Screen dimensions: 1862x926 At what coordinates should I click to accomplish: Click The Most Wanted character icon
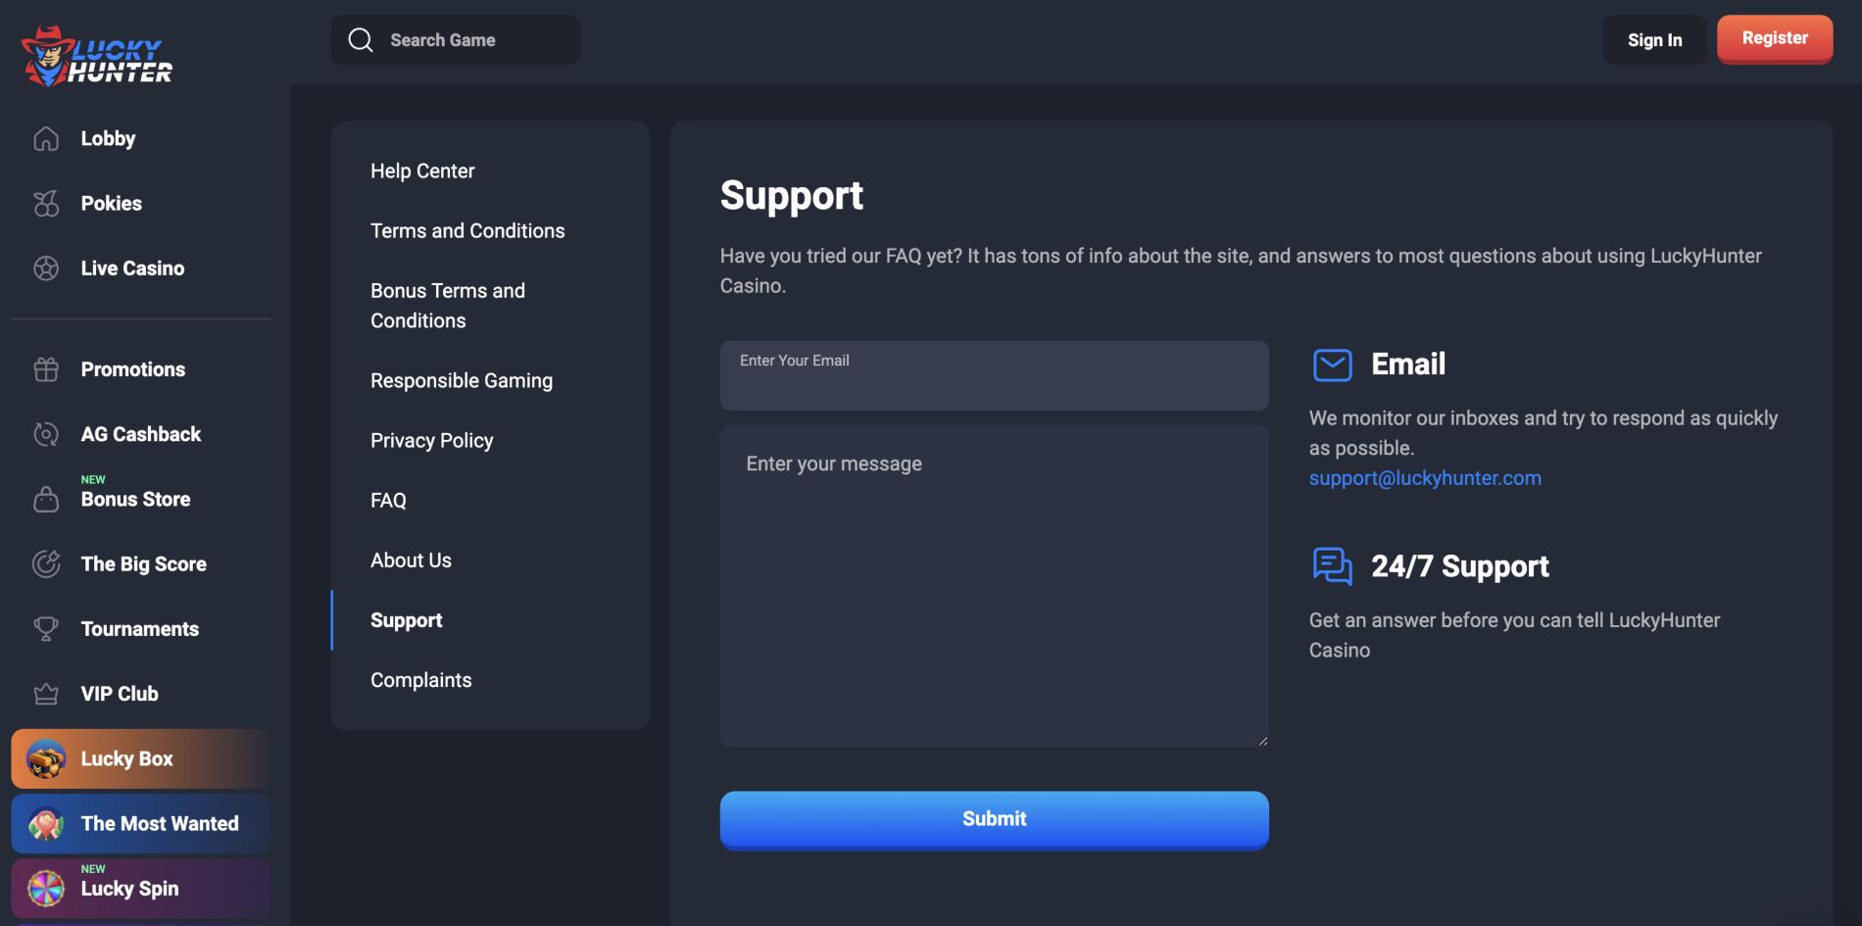(46, 824)
